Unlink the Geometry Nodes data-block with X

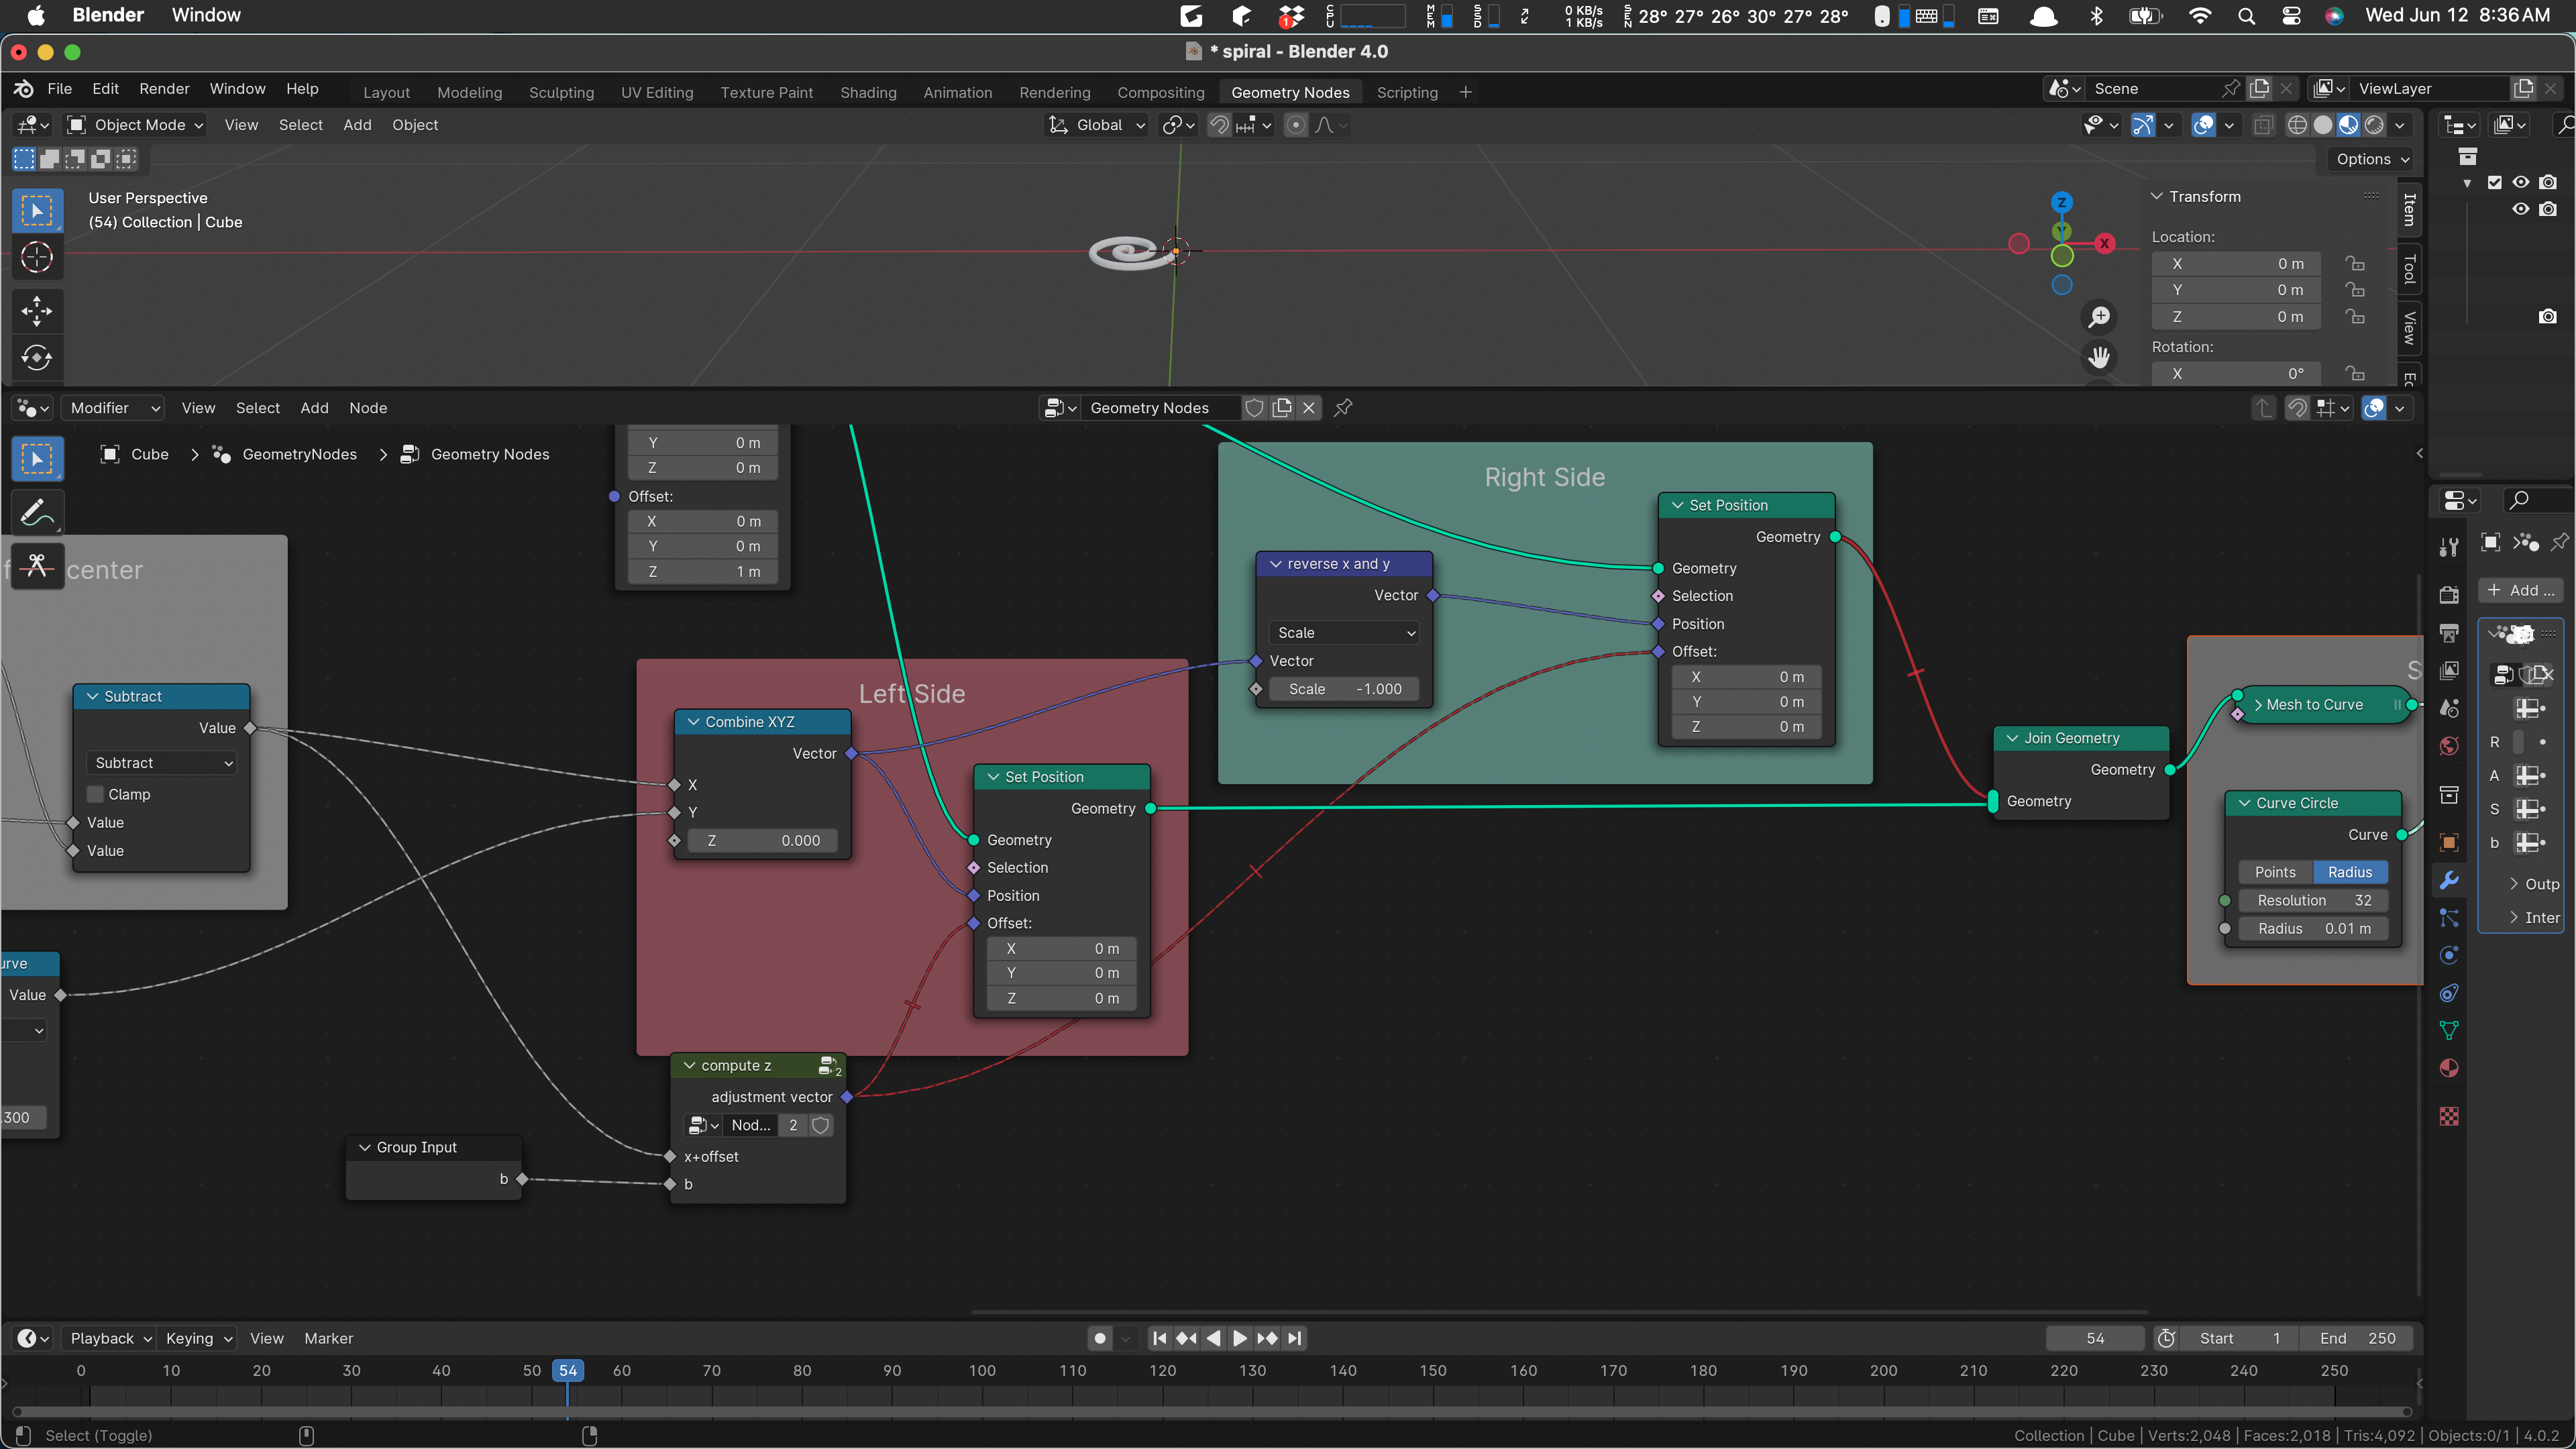tap(1308, 407)
